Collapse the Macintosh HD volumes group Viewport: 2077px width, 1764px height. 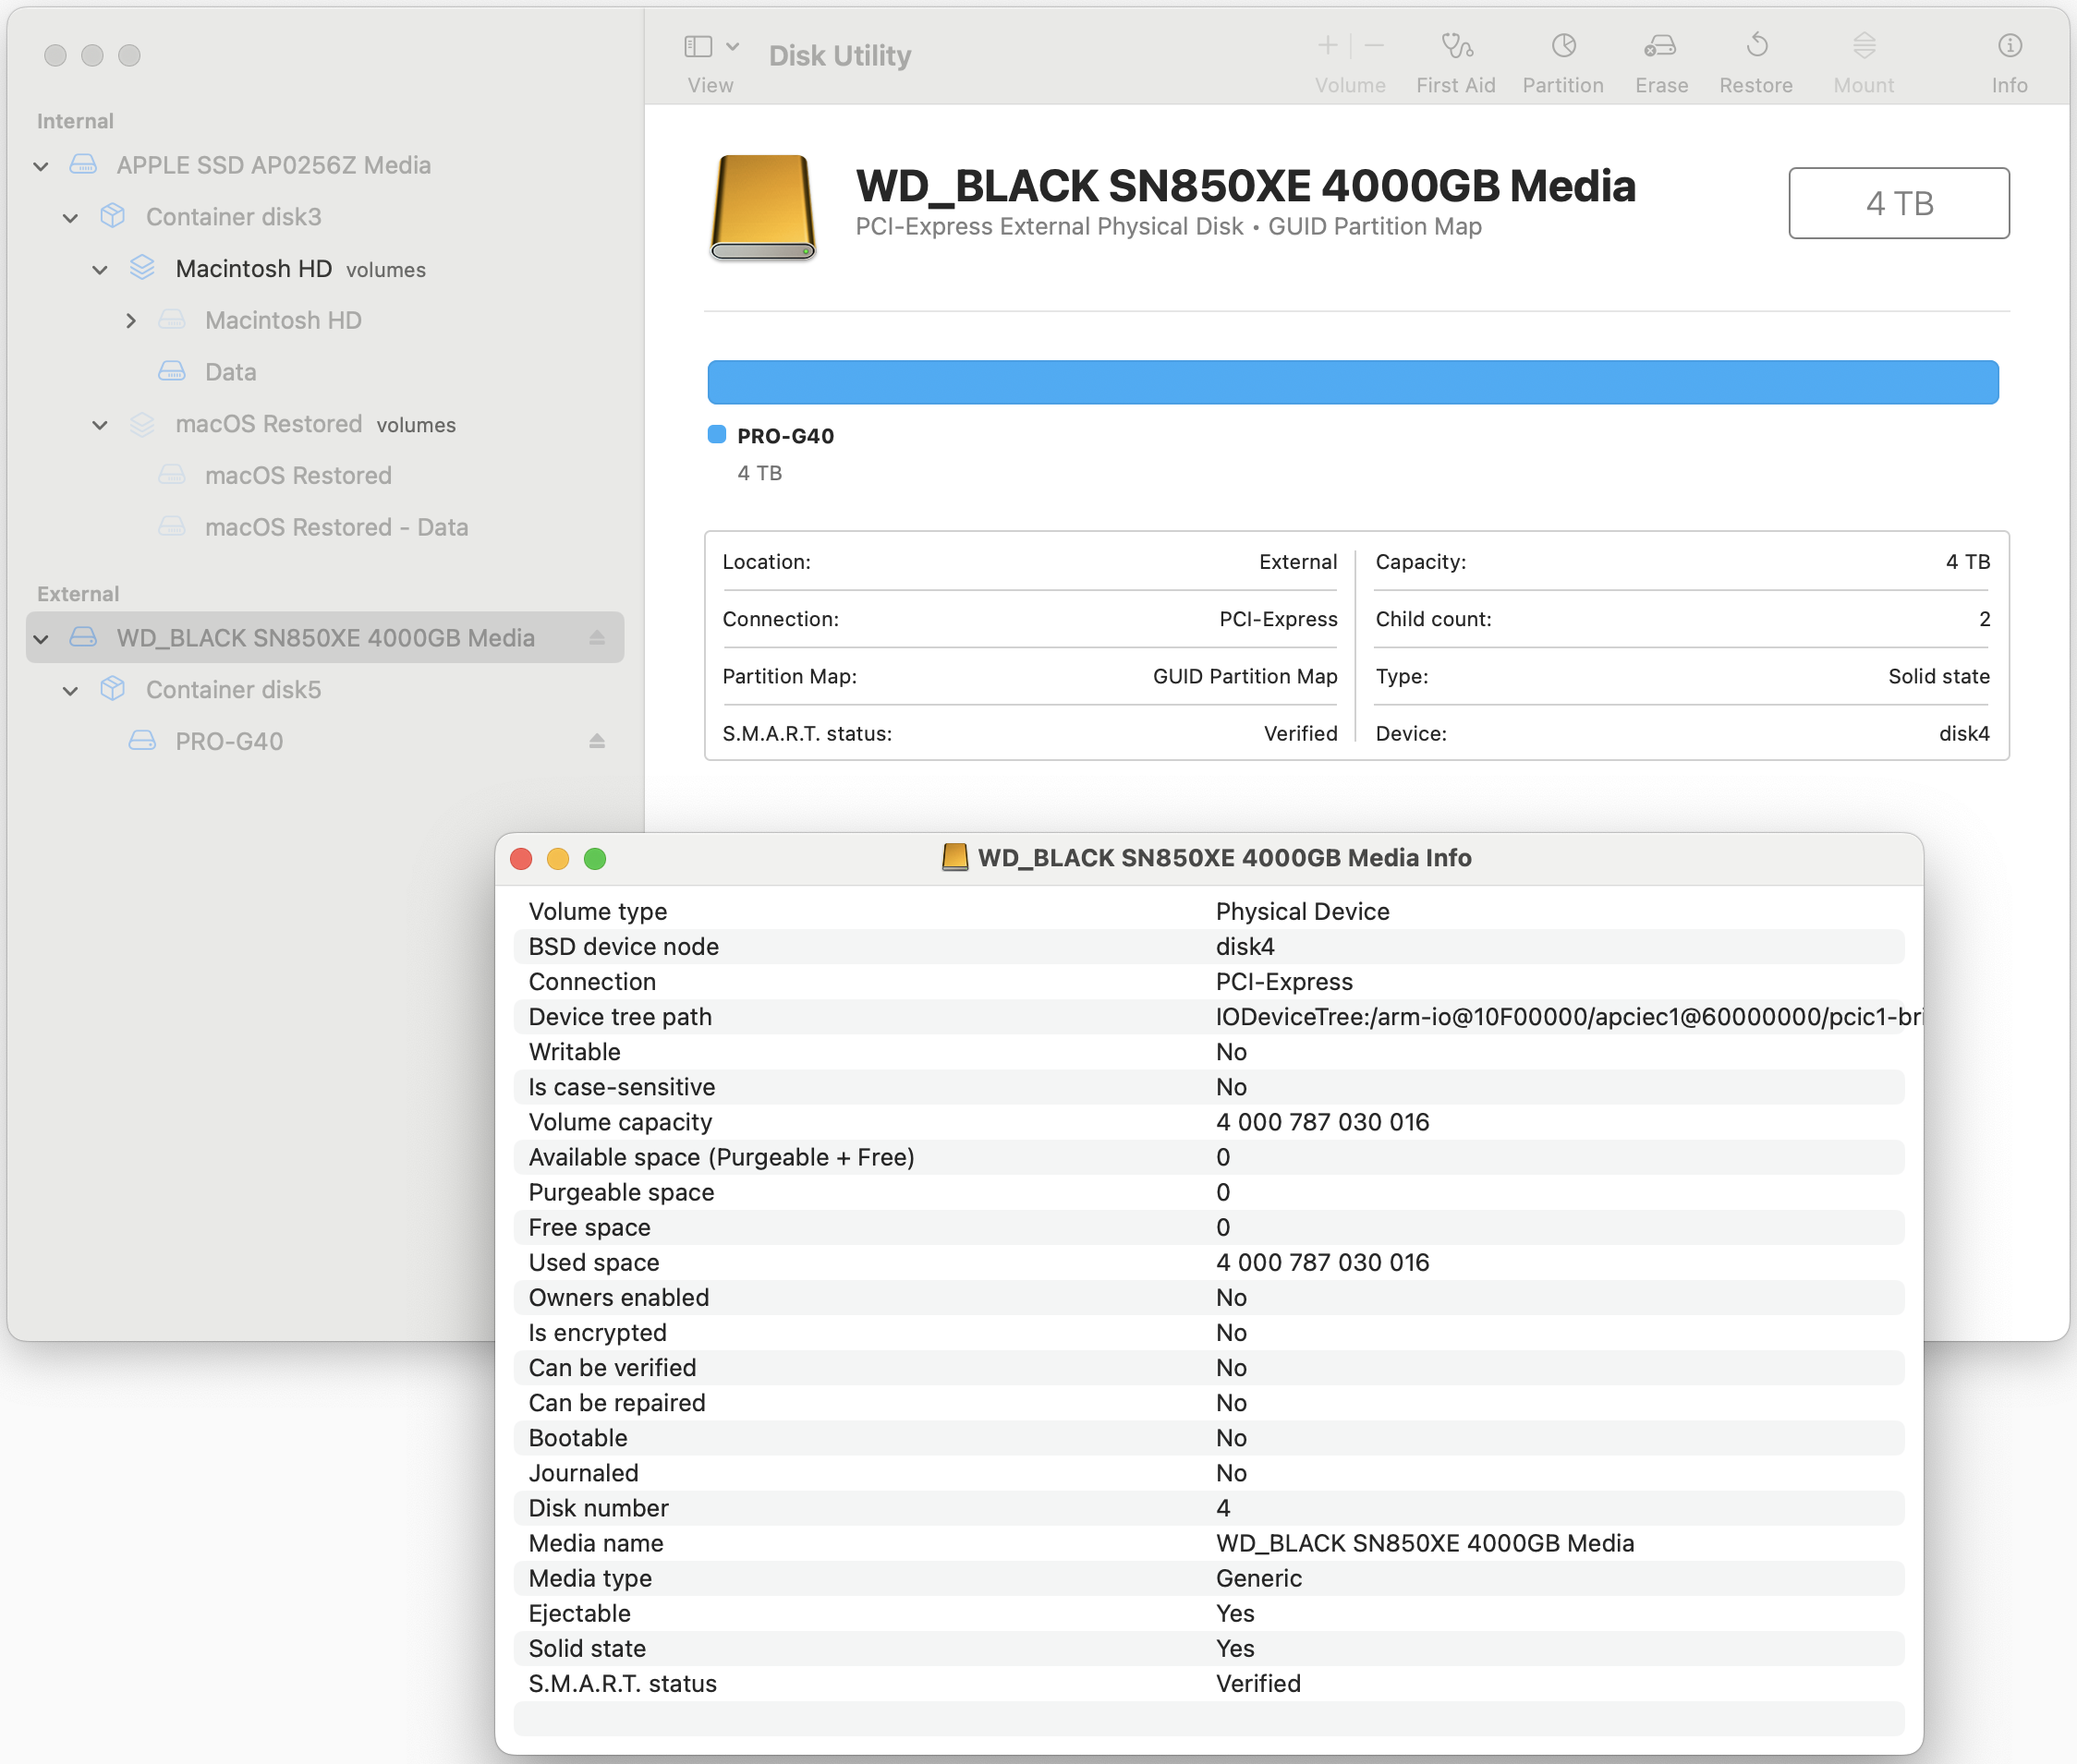coord(100,270)
